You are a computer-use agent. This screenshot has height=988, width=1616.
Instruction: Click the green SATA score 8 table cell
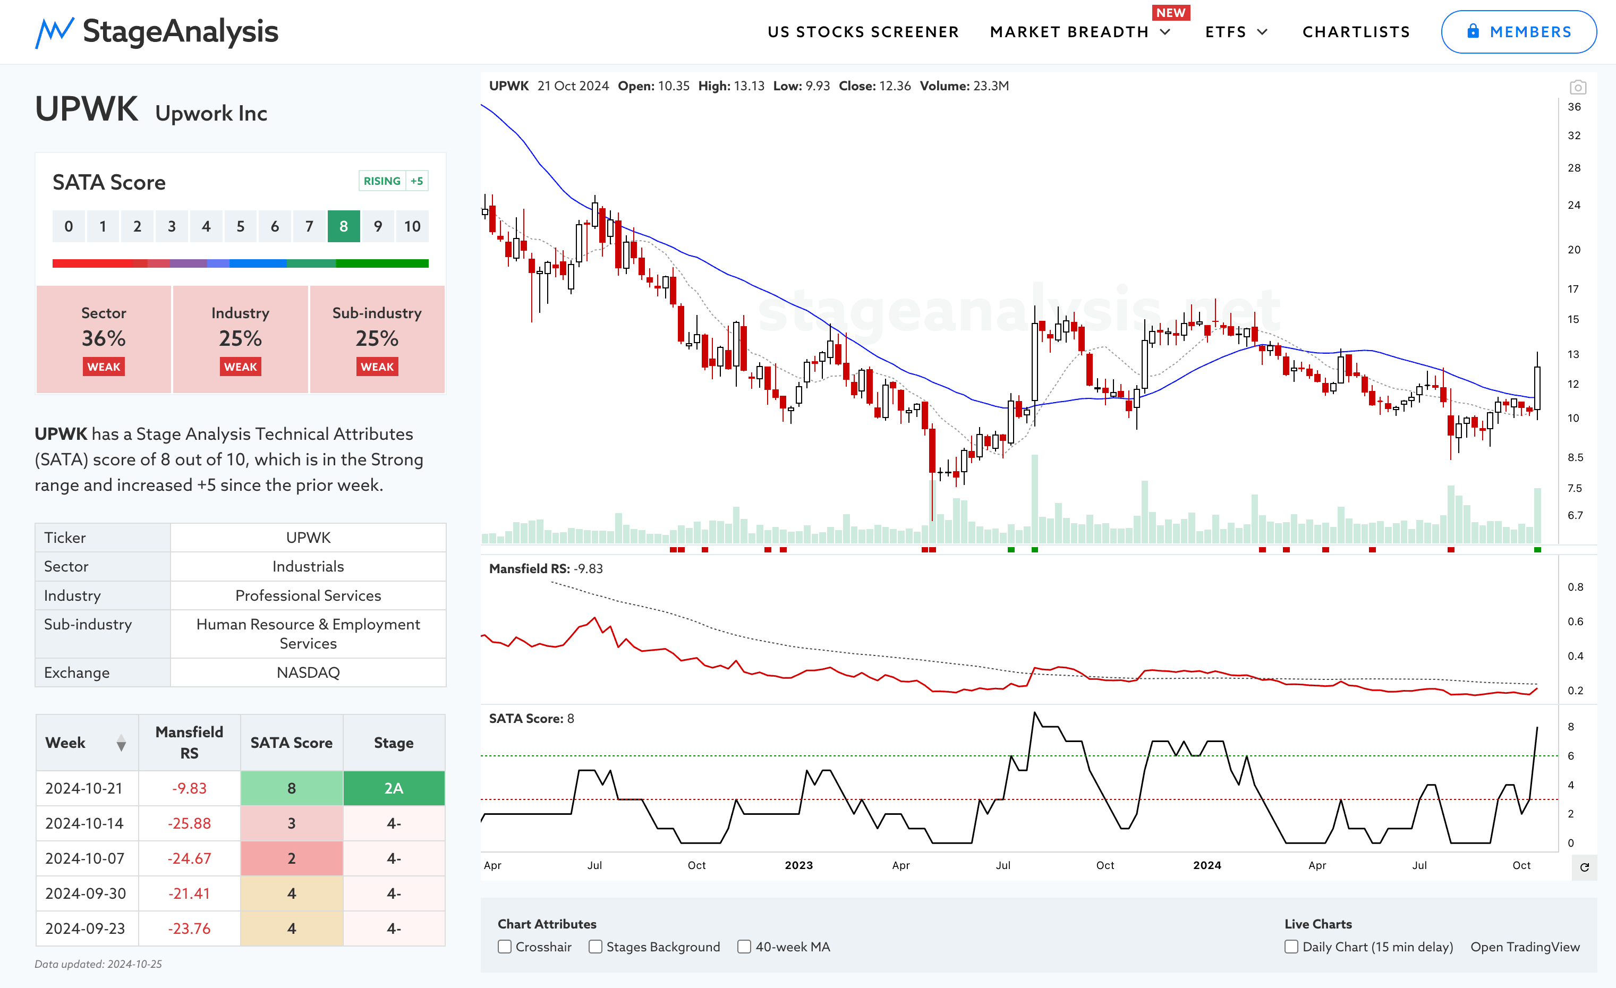291,788
